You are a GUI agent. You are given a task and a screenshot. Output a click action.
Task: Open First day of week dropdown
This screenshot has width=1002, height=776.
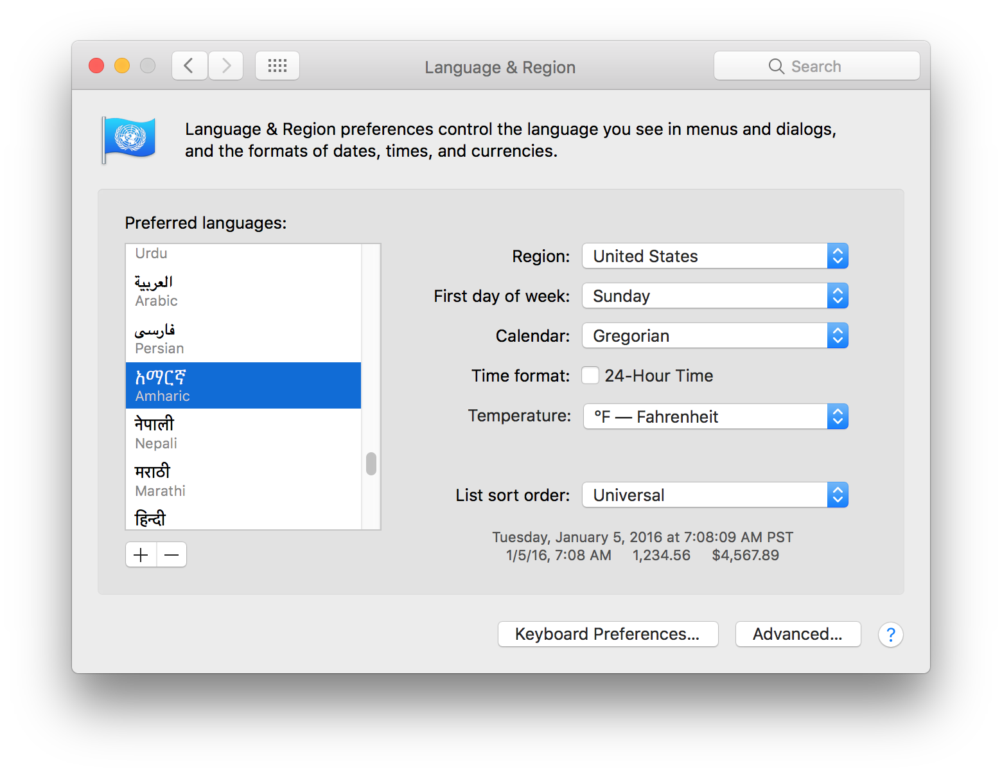tap(715, 296)
